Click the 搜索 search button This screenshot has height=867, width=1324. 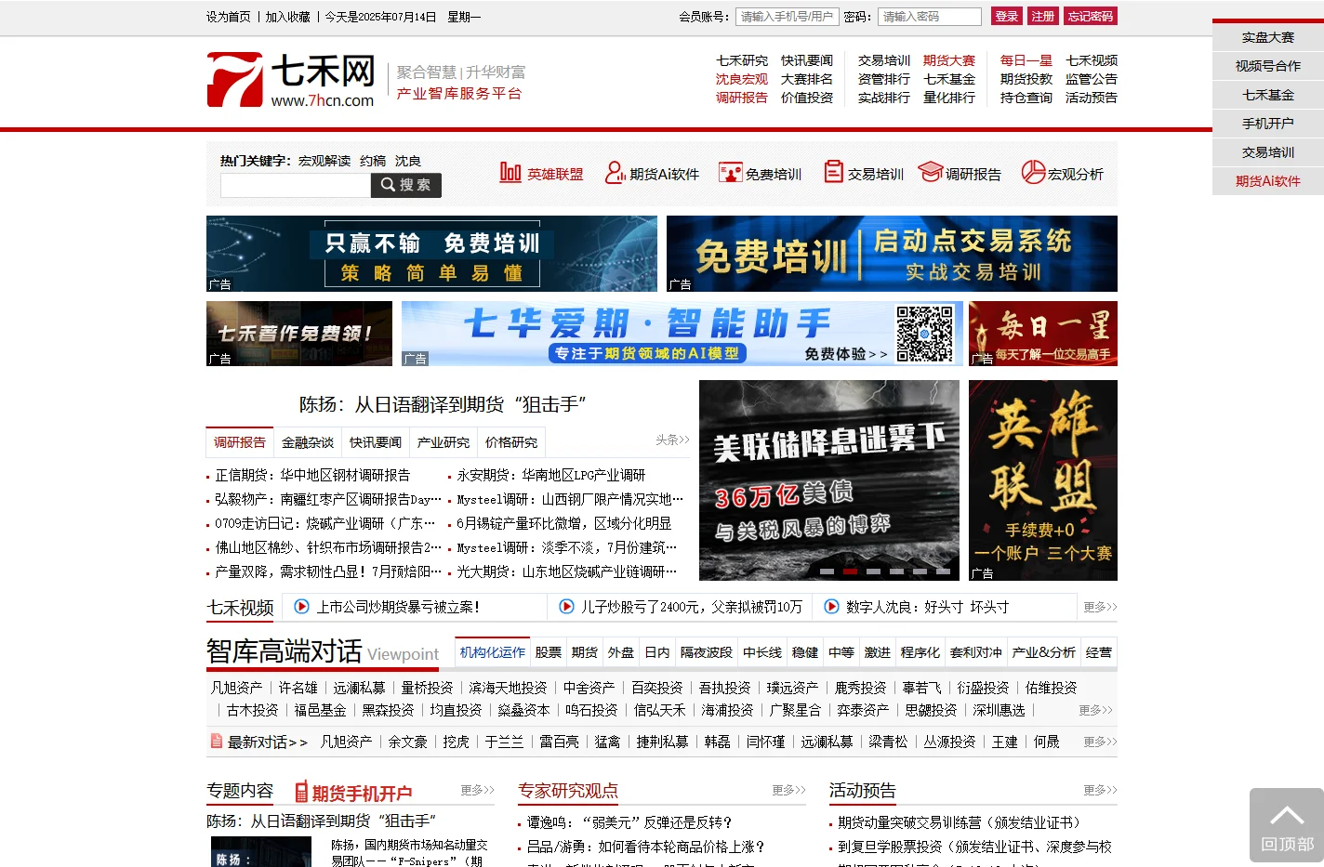click(x=405, y=185)
